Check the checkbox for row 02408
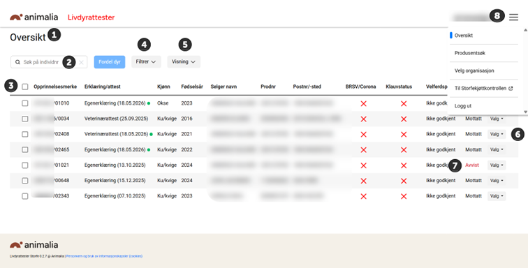 point(25,134)
